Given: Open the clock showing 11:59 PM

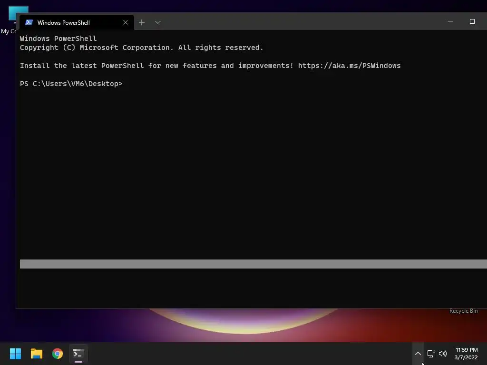Looking at the screenshot, I should (x=466, y=354).
